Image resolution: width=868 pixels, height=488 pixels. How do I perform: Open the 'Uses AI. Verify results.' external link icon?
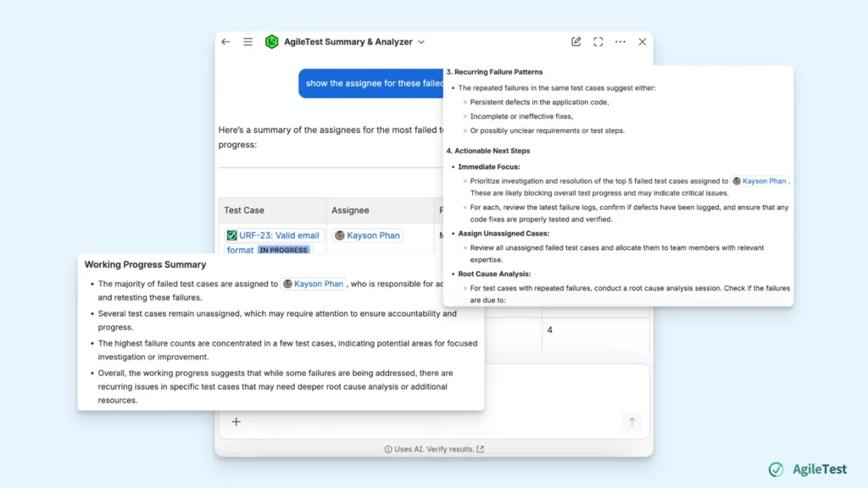481,449
